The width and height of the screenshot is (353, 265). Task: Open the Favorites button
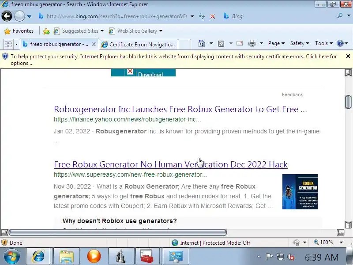coord(19,31)
